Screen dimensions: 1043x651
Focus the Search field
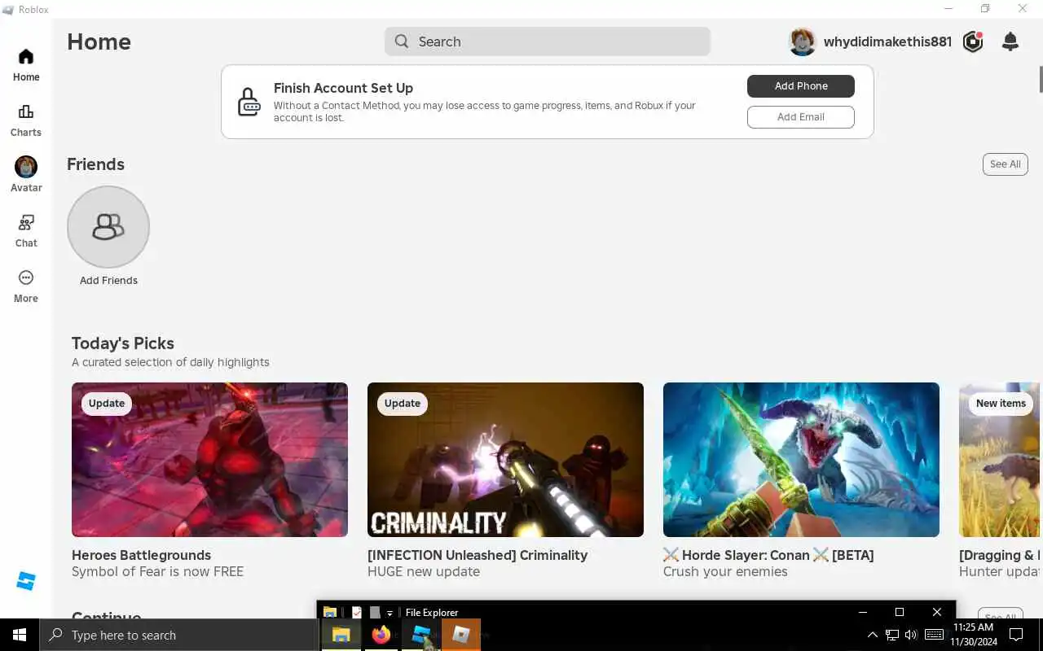coord(548,42)
